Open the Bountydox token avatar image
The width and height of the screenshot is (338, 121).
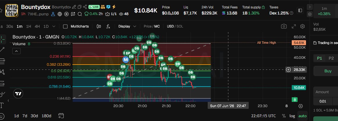tap(11, 10)
